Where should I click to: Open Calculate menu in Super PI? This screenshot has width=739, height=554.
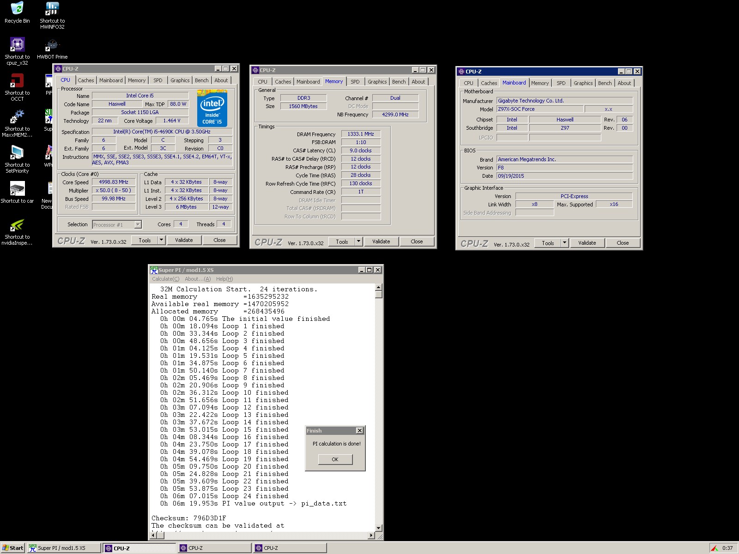[x=165, y=279]
